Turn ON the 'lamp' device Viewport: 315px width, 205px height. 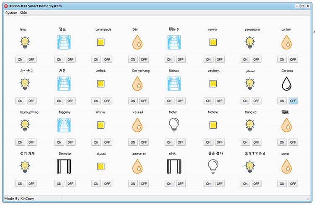(20, 59)
